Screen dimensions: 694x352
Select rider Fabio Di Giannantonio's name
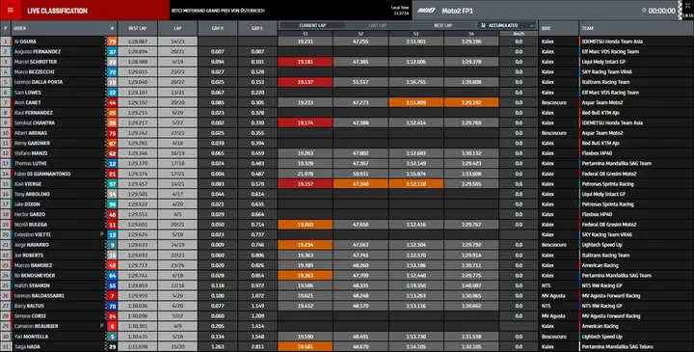tap(42, 174)
